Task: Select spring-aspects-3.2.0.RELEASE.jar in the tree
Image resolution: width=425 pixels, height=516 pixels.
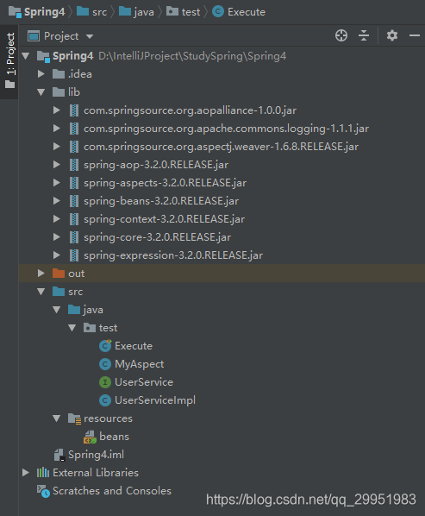Action: click(x=165, y=183)
